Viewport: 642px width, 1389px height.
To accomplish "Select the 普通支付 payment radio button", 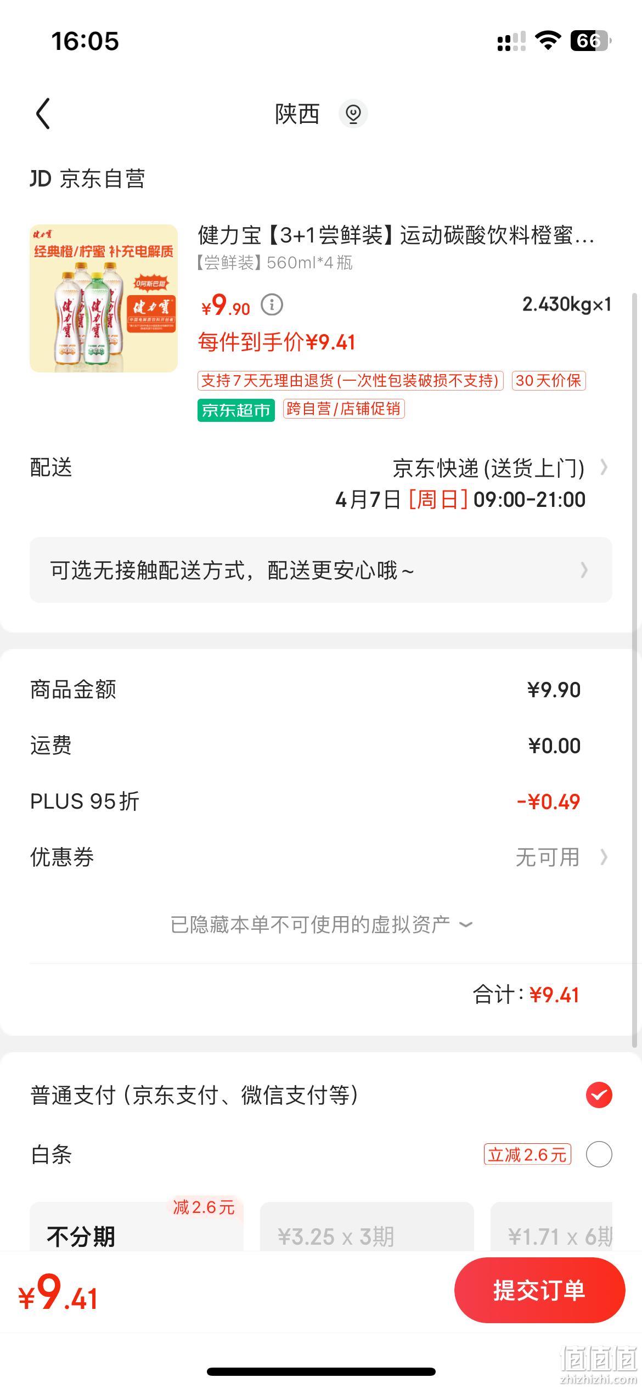I will click(599, 1096).
